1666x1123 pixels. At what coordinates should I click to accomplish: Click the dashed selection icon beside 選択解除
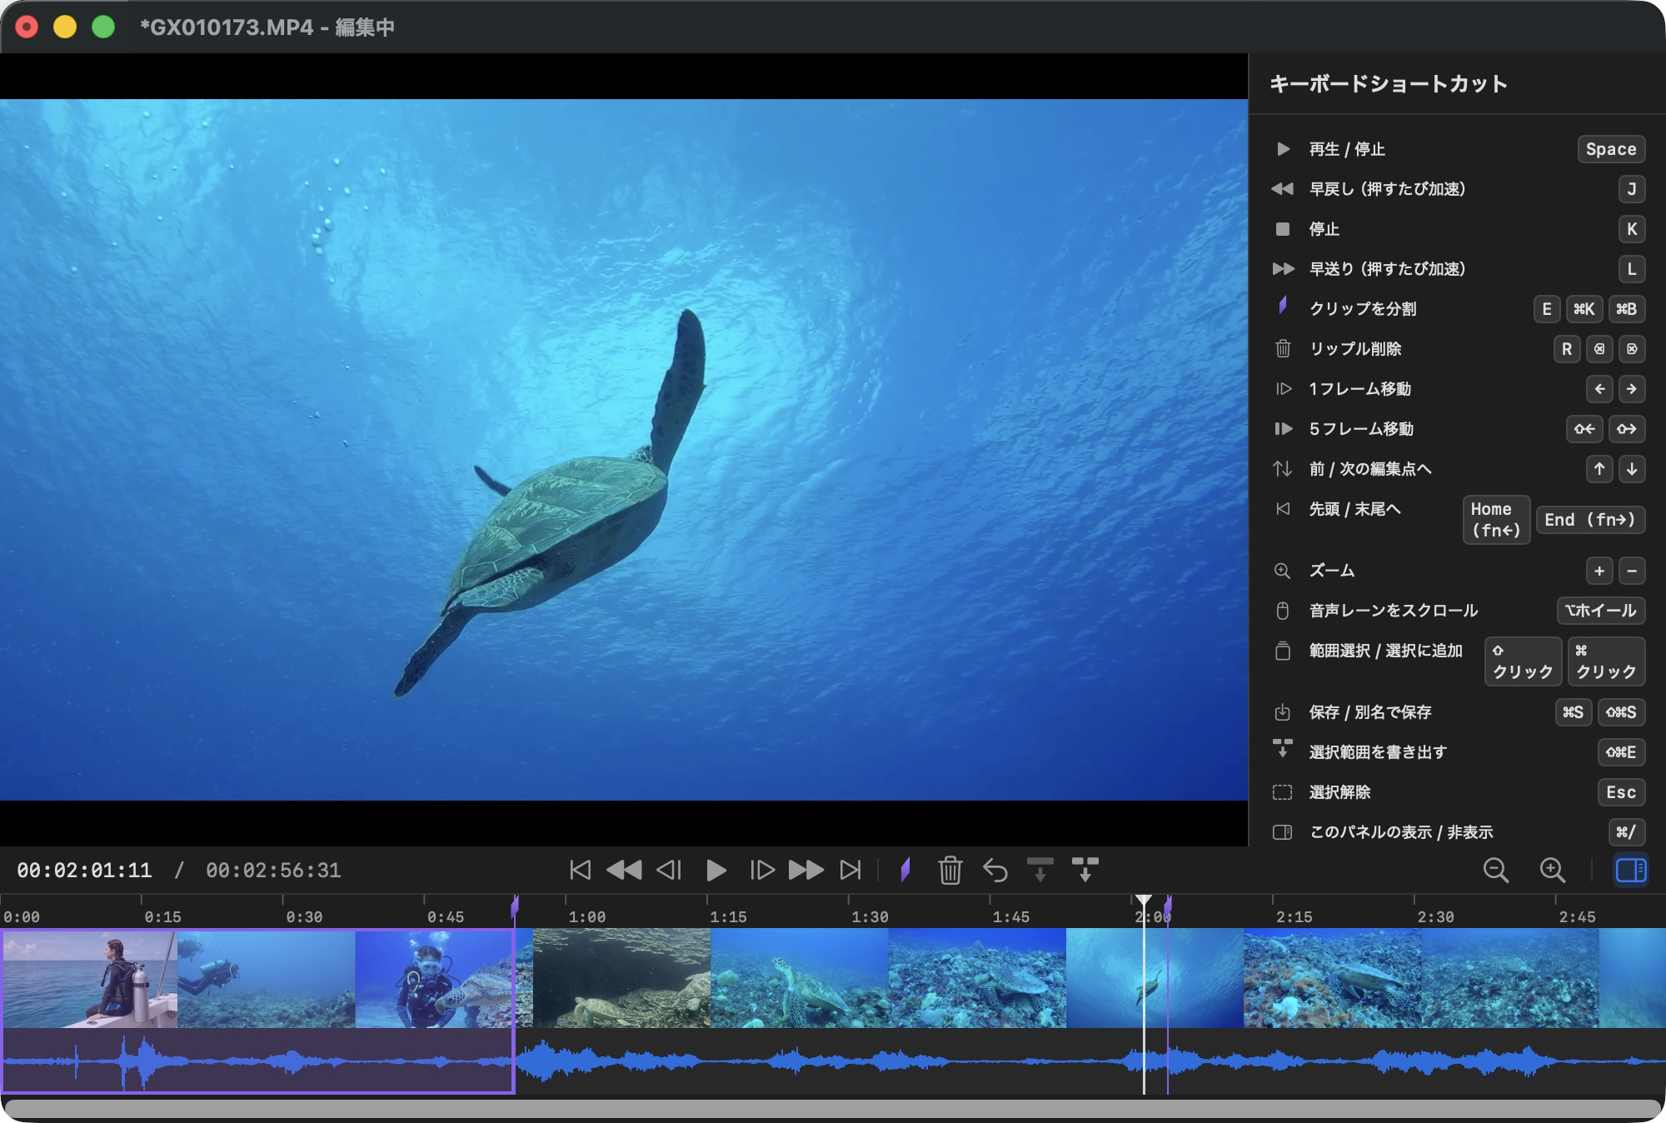coord(1283,792)
